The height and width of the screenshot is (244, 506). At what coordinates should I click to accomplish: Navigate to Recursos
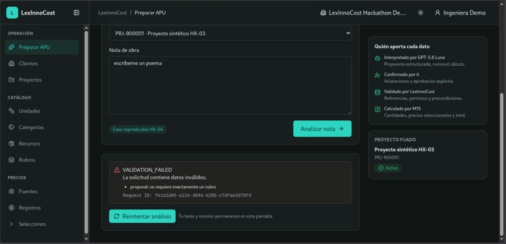[42, 144]
